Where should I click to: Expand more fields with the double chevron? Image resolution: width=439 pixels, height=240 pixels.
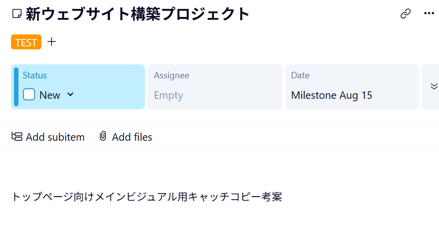(x=434, y=86)
